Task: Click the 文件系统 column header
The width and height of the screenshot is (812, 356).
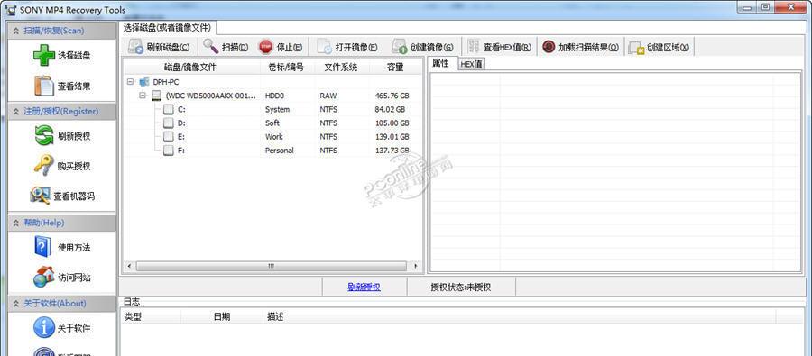Action: (341, 67)
